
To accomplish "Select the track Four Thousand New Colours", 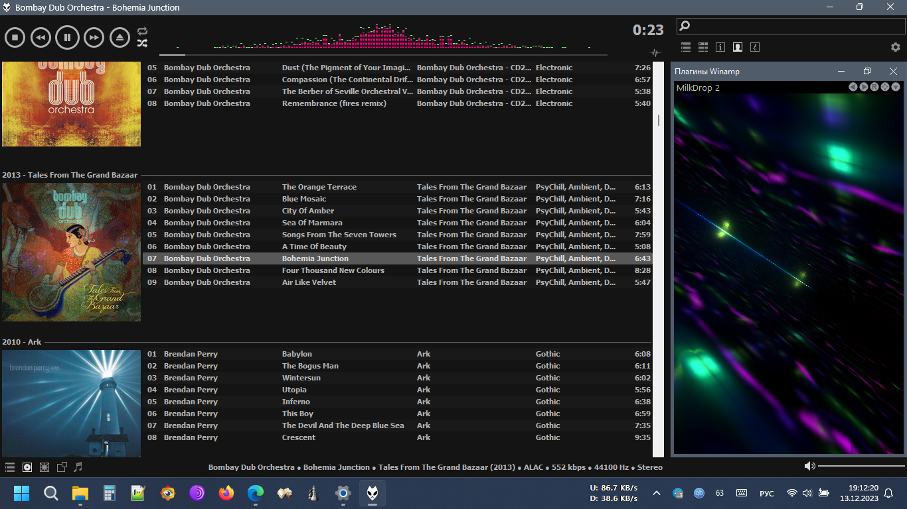I will click(x=333, y=270).
